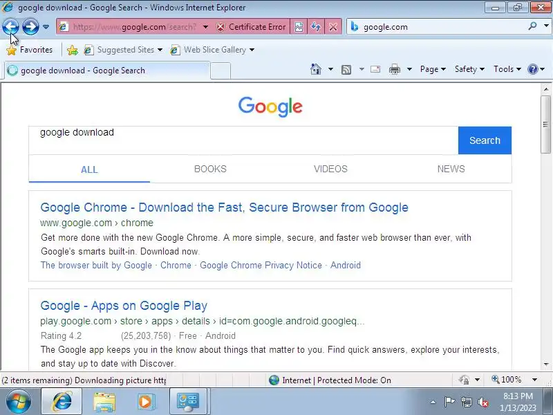Image resolution: width=553 pixels, height=415 pixels.
Task: Print the page with printer icon
Action: [x=394, y=69]
